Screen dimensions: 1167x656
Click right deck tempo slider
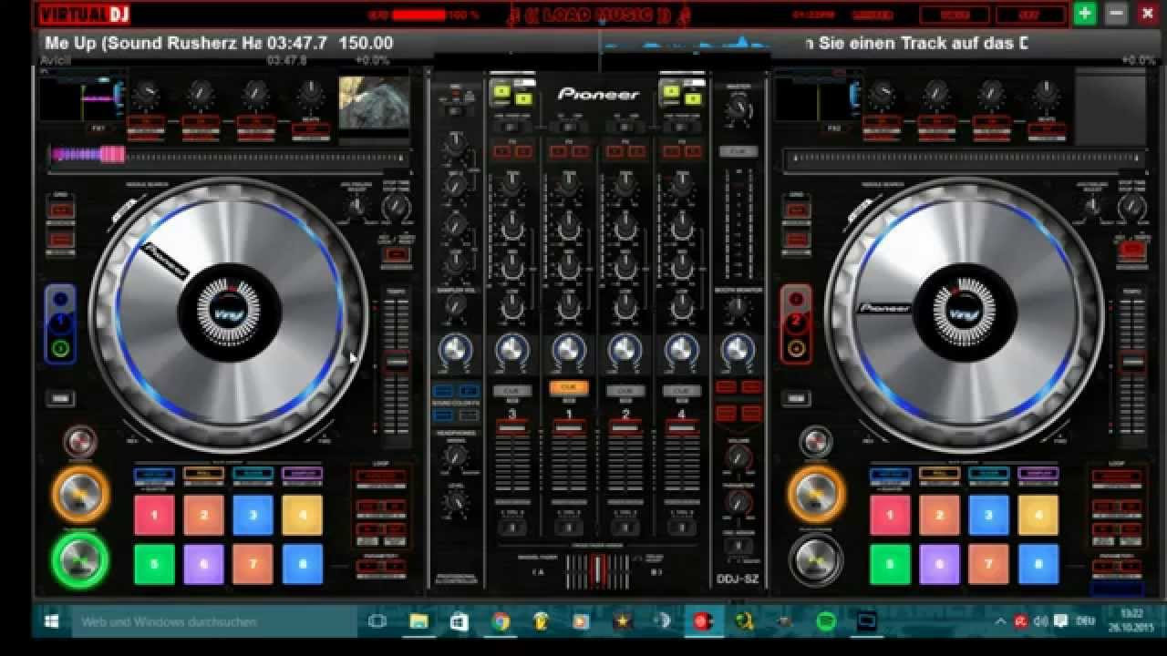coord(1133,363)
